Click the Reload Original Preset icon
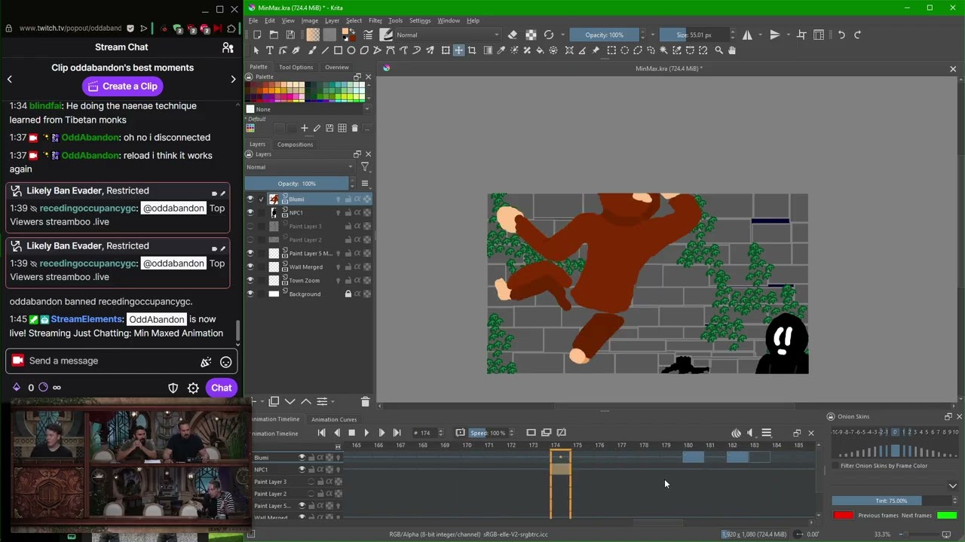965x542 pixels. [x=549, y=35]
